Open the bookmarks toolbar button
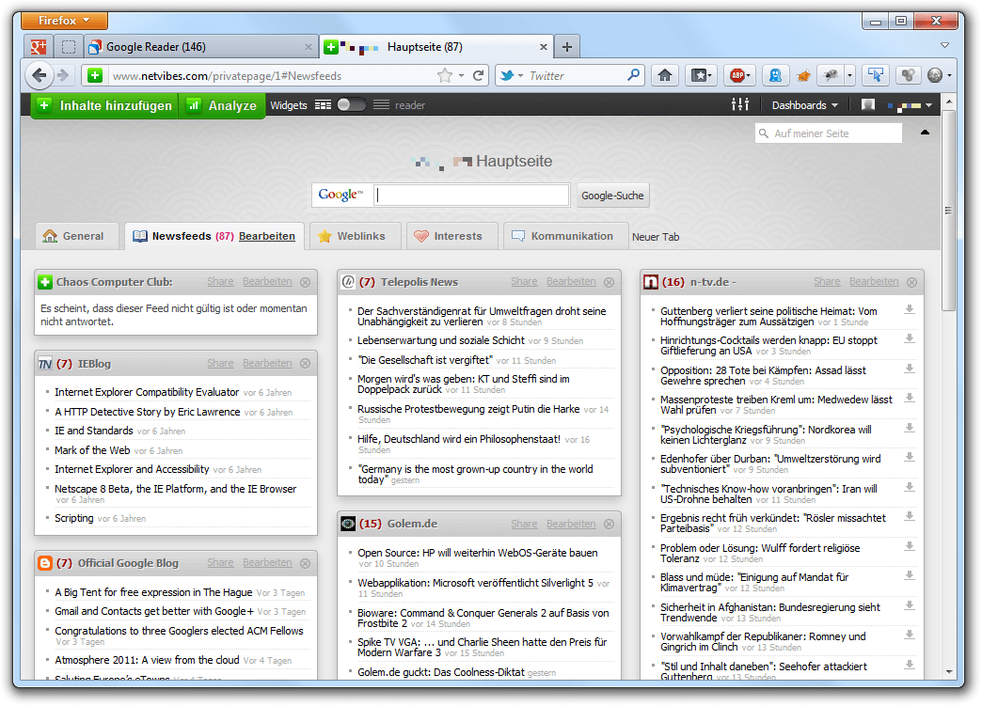The image size is (982, 706). point(702,76)
